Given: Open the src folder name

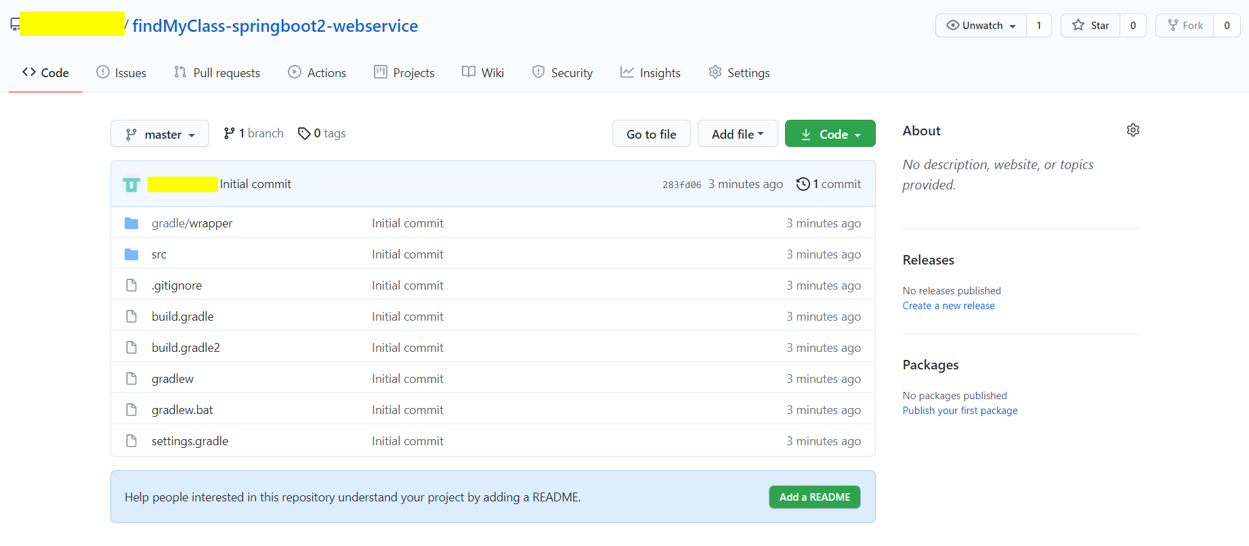Looking at the screenshot, I should coord(159,254).
